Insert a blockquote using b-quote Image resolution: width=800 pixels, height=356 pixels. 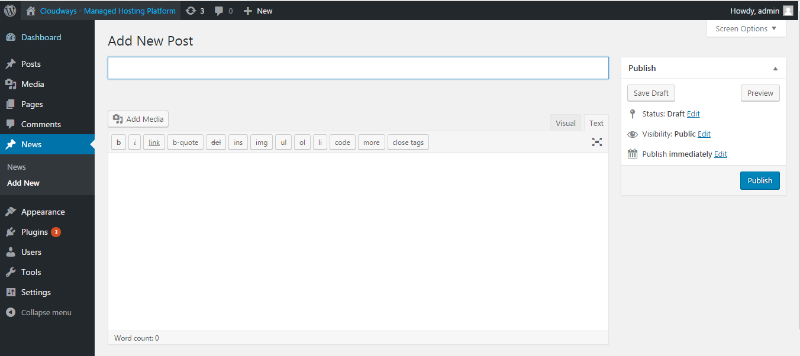[x=185, y=142]
